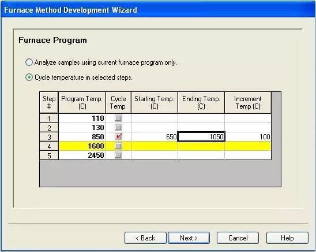Screen dimensions: 316x252
Task: Select row header for step 4
Action: (49, 146)
